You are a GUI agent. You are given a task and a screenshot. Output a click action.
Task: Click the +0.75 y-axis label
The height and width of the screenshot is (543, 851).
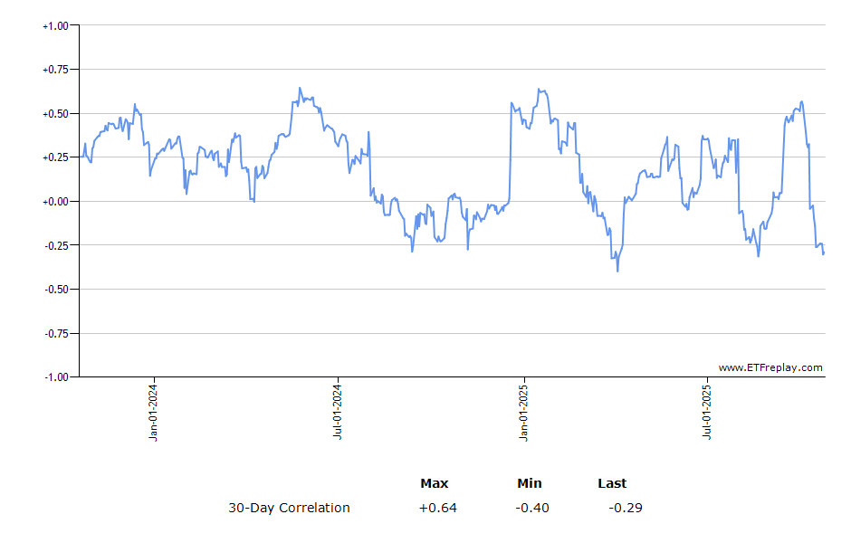(55, 70)
